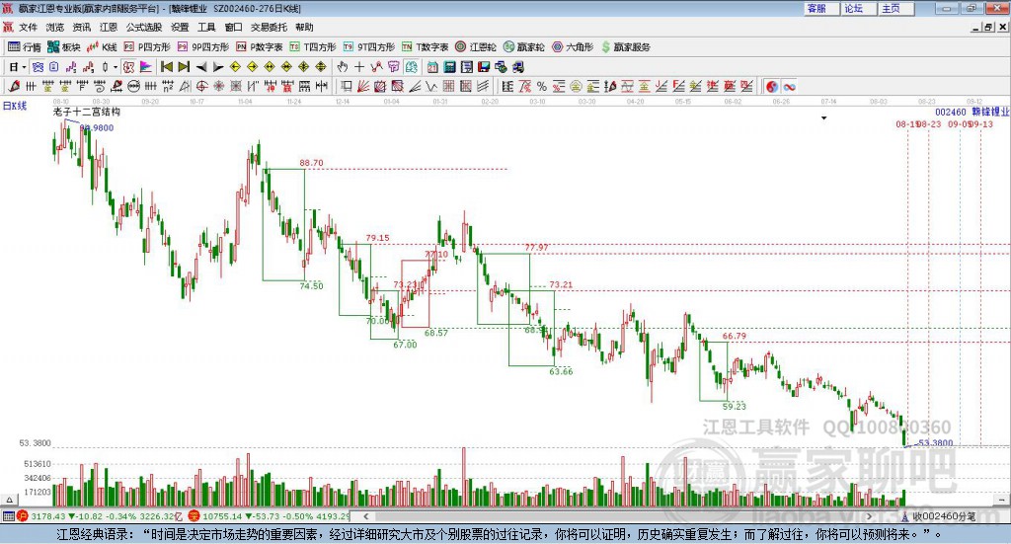
Task: Open the P四方形 tool
Action: pyautogui.click(x=147, y=47)
